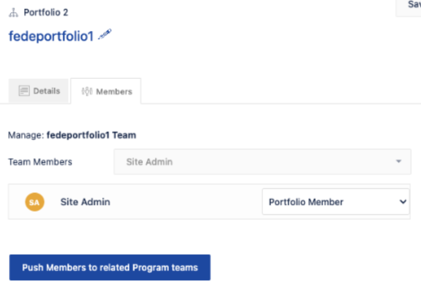Click the Members tab sliders icon
Screen dimensions: 421x294
click(87, 92)
